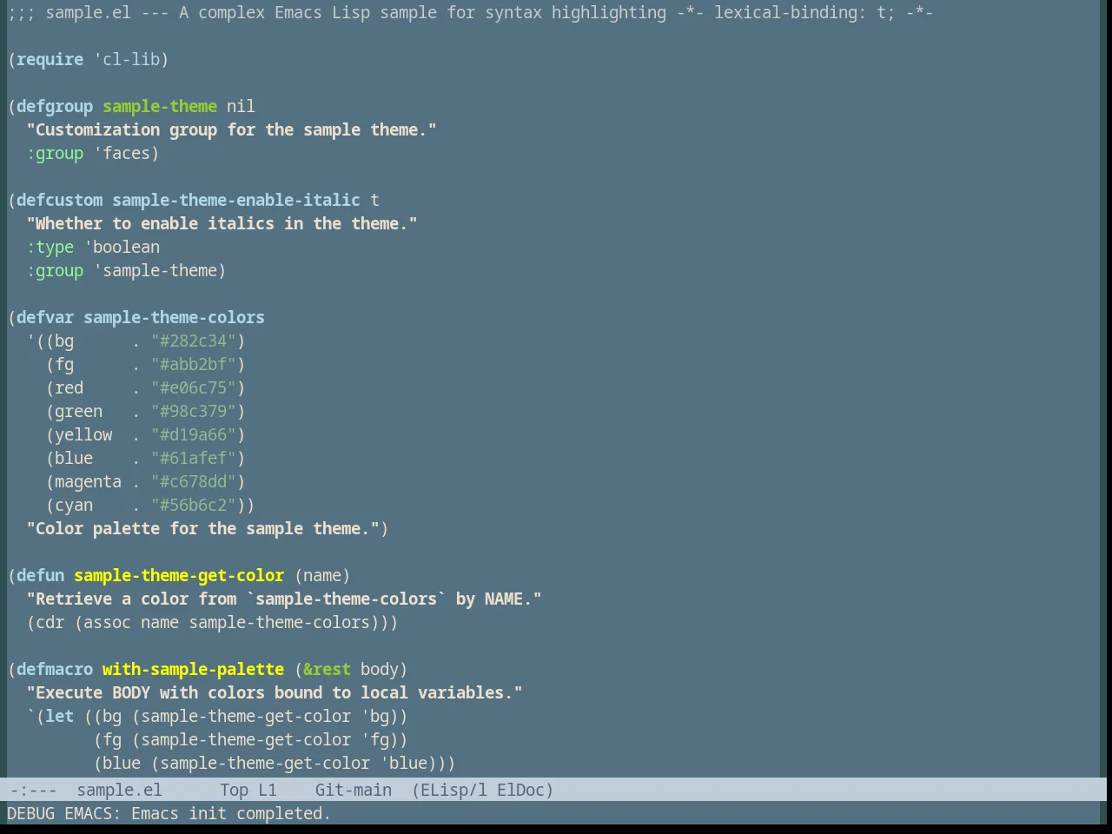Image resolution: width=1112 pixels, height=834 pixels.
Task: Click the color string "#282c34"
Action: [x=193, y=341]
